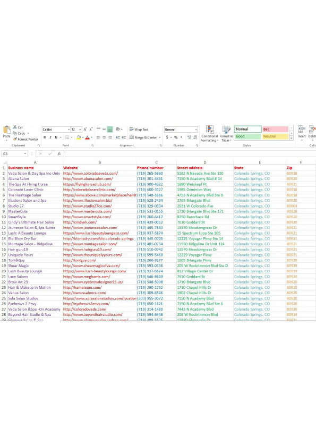The width and height of the screenshot is (316, 447).
Task: Apply the Neutral cell style
Action: 276,136
